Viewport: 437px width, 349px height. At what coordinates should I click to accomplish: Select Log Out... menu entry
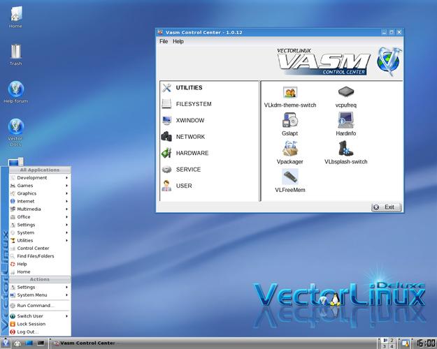40,332
